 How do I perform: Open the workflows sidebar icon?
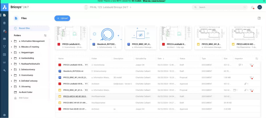[5, 47]
